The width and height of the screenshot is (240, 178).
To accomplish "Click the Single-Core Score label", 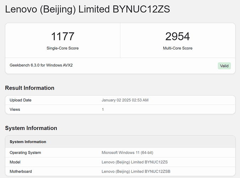I will coord(62,48).
